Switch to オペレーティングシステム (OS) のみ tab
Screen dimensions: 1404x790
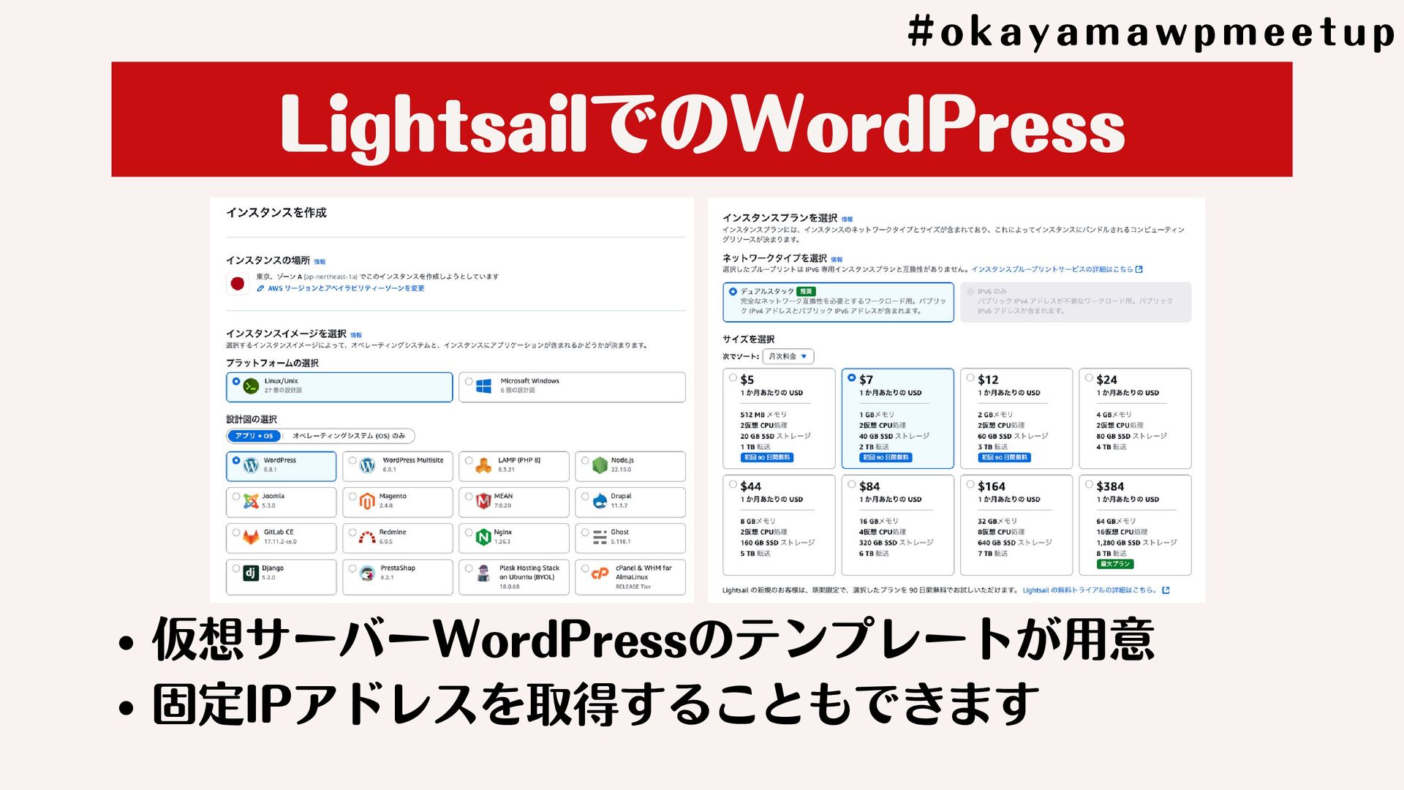pos(349,436)
